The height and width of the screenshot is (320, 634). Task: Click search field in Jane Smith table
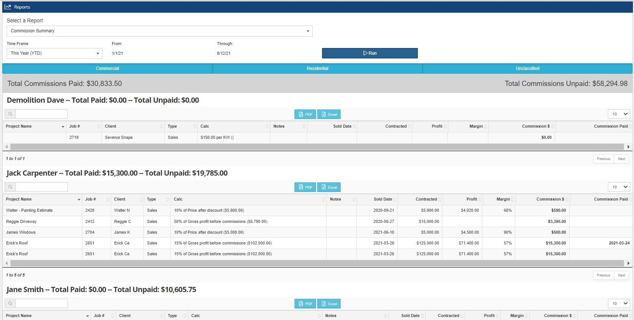tap(41, 304)
